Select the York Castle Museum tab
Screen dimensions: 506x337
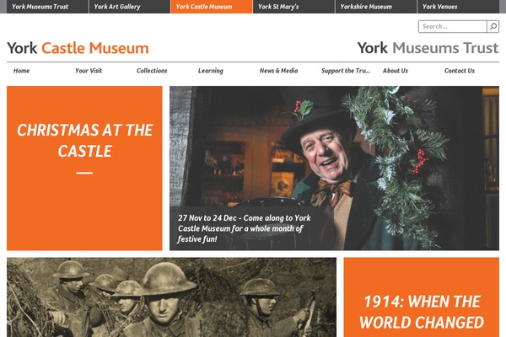212,7
